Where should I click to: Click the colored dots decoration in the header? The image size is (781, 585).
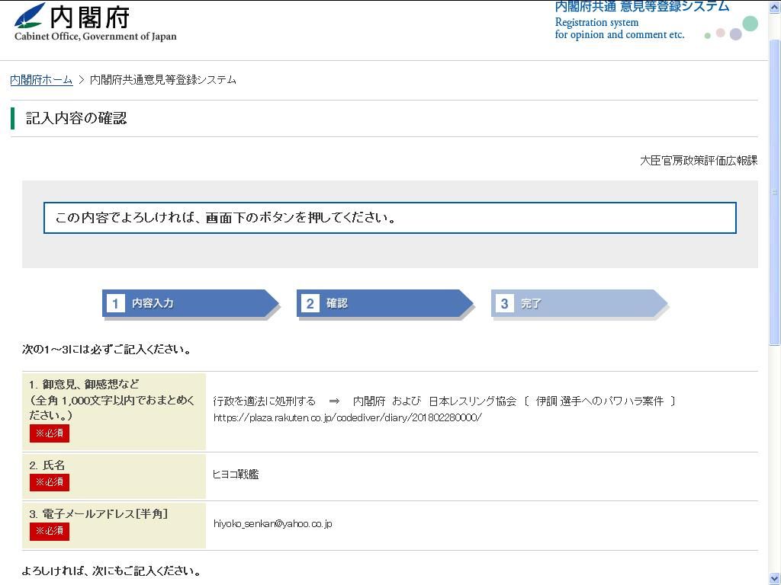tap(732, 30)
